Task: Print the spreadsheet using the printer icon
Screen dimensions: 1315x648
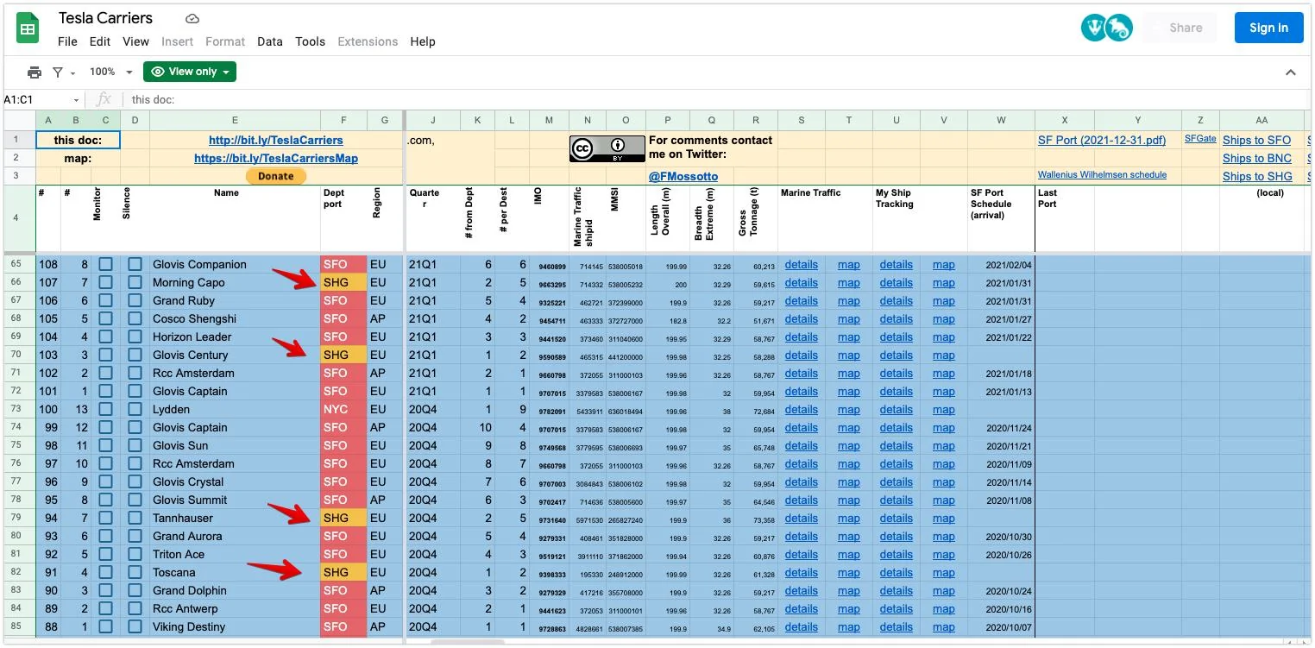Action: (x=34, y=72)
